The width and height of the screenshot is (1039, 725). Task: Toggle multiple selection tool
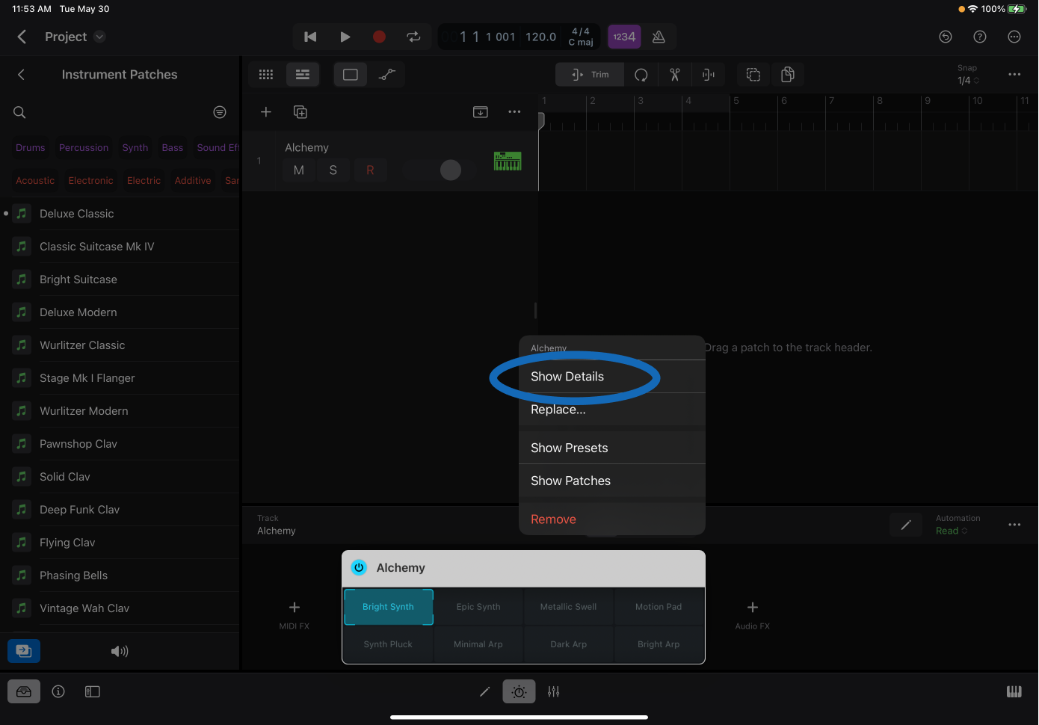[753, 75]
